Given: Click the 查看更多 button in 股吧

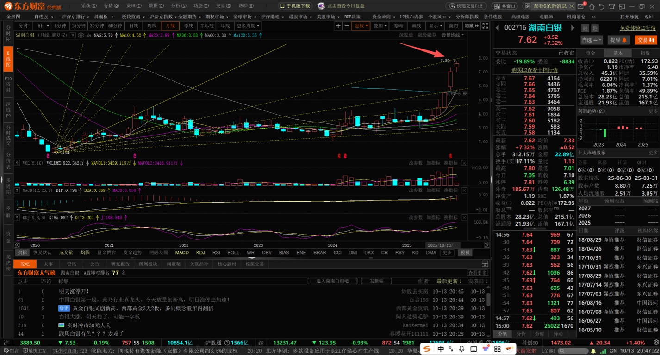Looking at the screenshot, I should click(478, 273).
